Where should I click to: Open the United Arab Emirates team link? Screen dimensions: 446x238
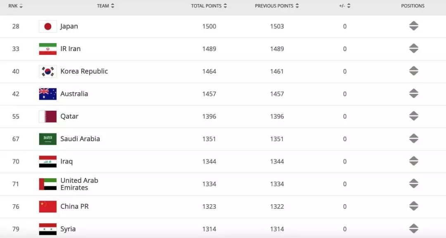[79, 184]
